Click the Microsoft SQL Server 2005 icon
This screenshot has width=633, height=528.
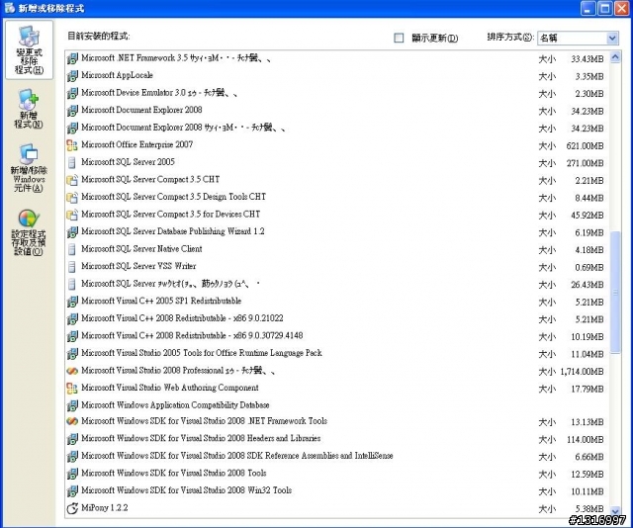(72, 162)
